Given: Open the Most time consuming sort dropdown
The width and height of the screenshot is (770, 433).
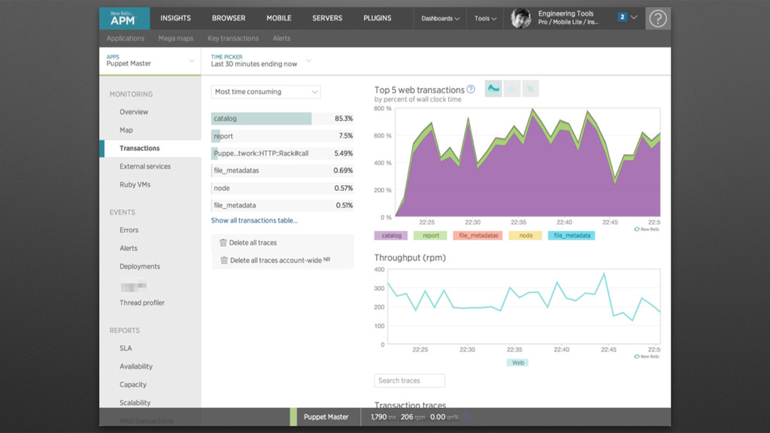Looking at the screenshot, I should (x=265, y=92).
